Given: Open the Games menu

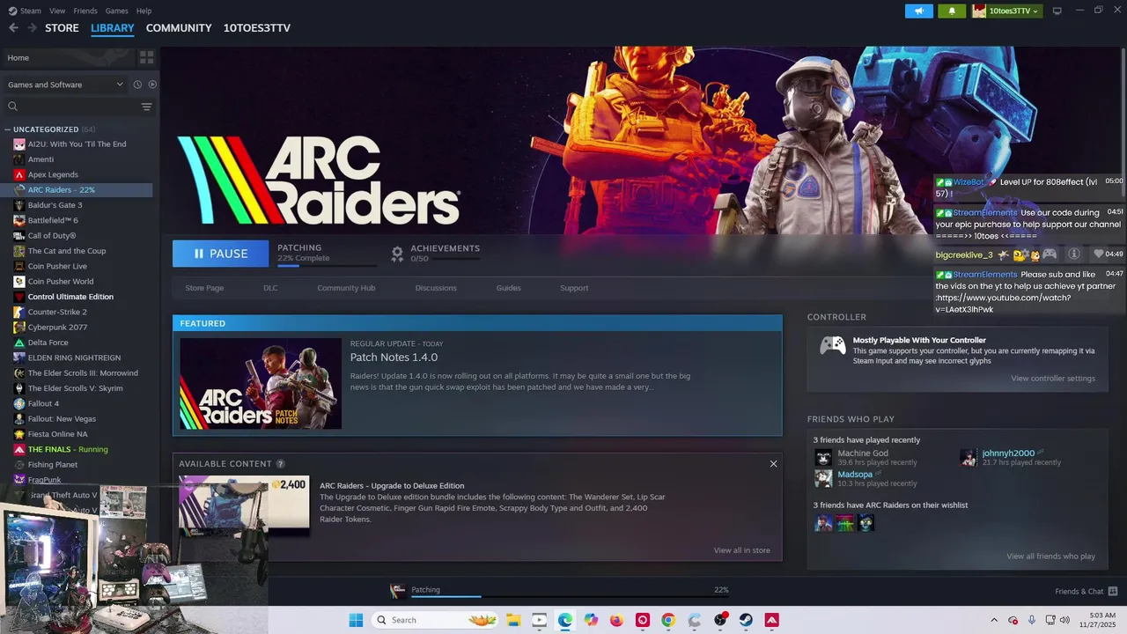Looking at the screenshot, I should 116,11.
